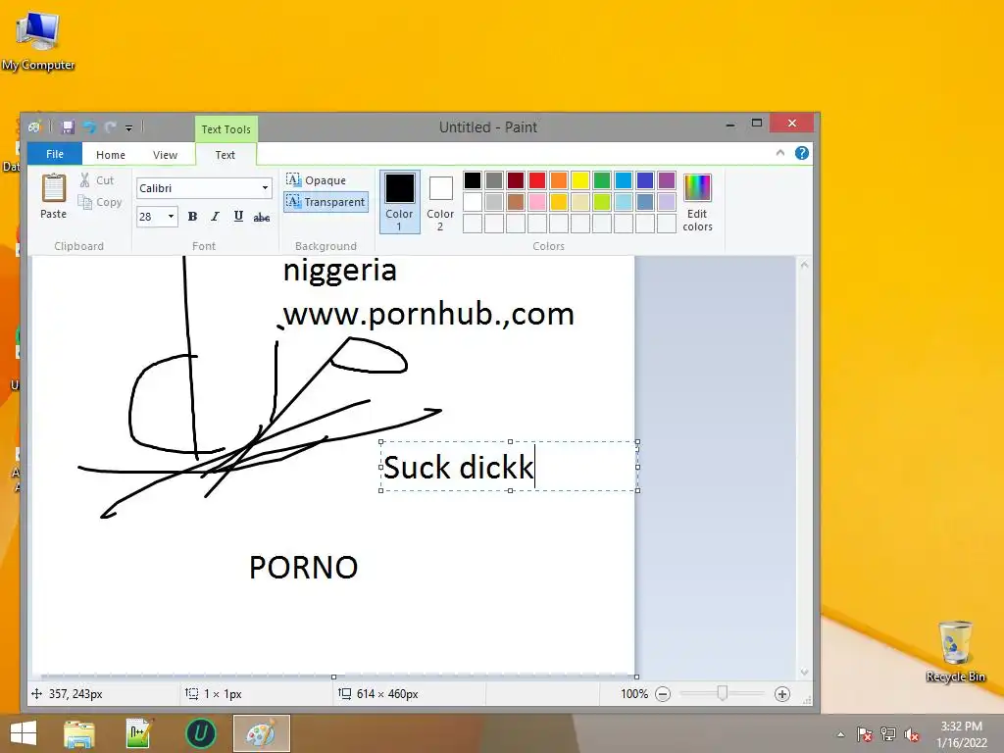Click the vertical scrollbar up arrow
1004x753 pixels.
(x=804, y=265)
